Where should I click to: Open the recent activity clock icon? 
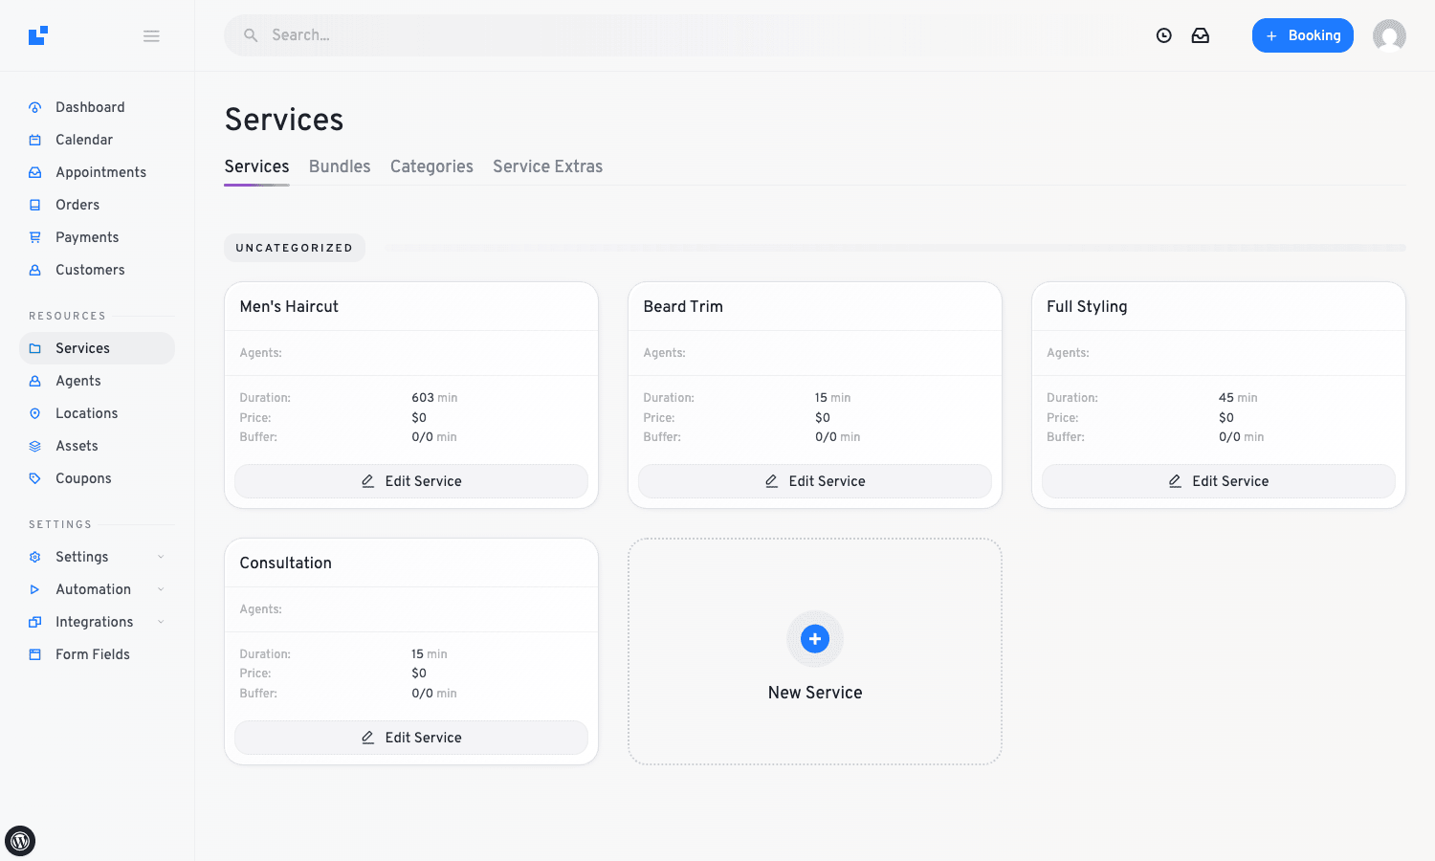1164,35
